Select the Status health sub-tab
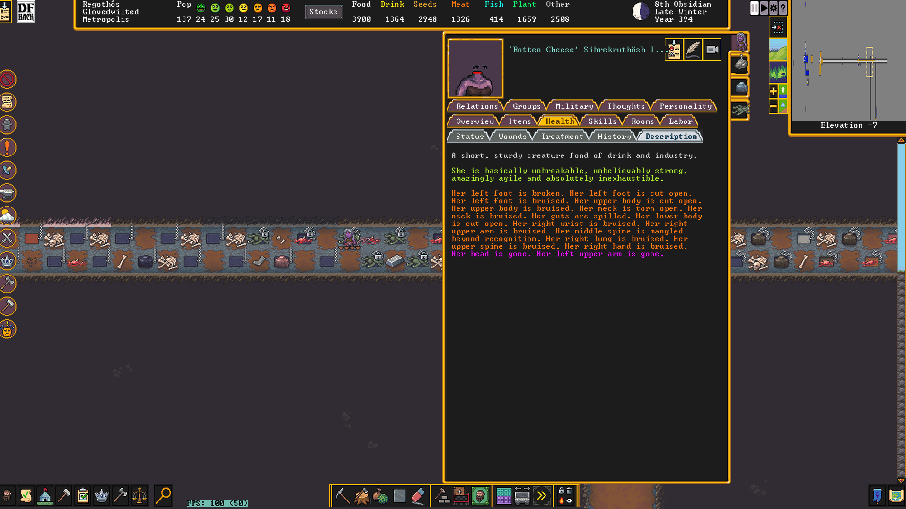The height and width of the screenshot is (509, 906). (470, 137)
